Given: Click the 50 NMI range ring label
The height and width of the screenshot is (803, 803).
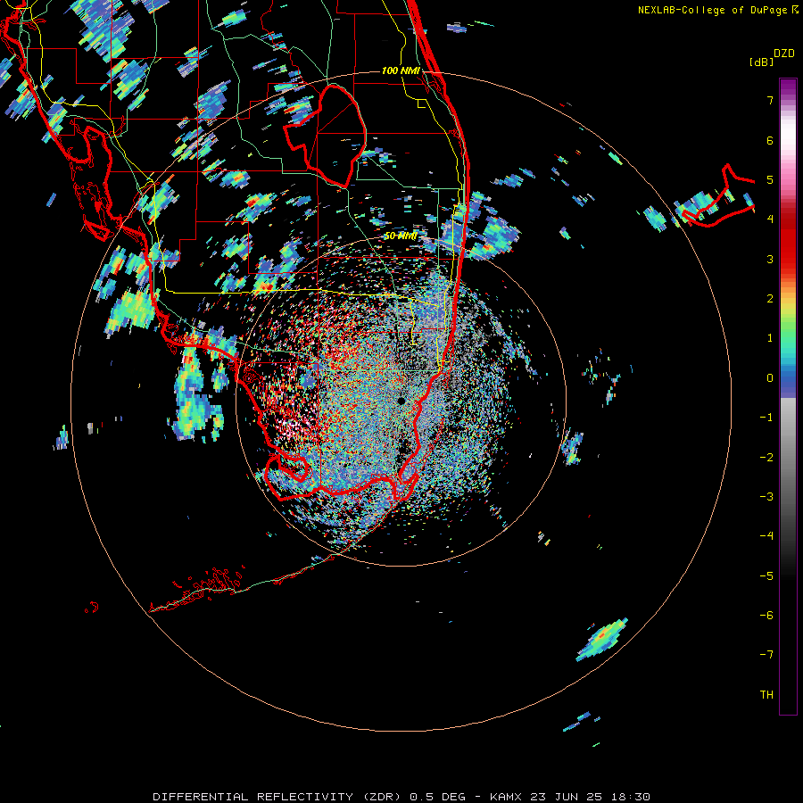Looking at the screenshot, I should pos(401,236).
